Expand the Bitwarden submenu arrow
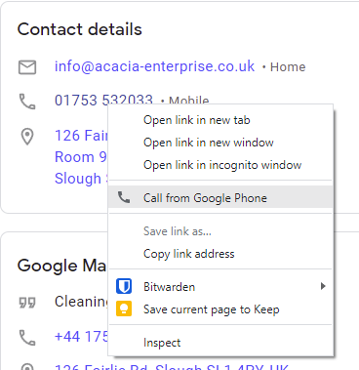This screenshot has height=370, width=359. tap(323, 286)
